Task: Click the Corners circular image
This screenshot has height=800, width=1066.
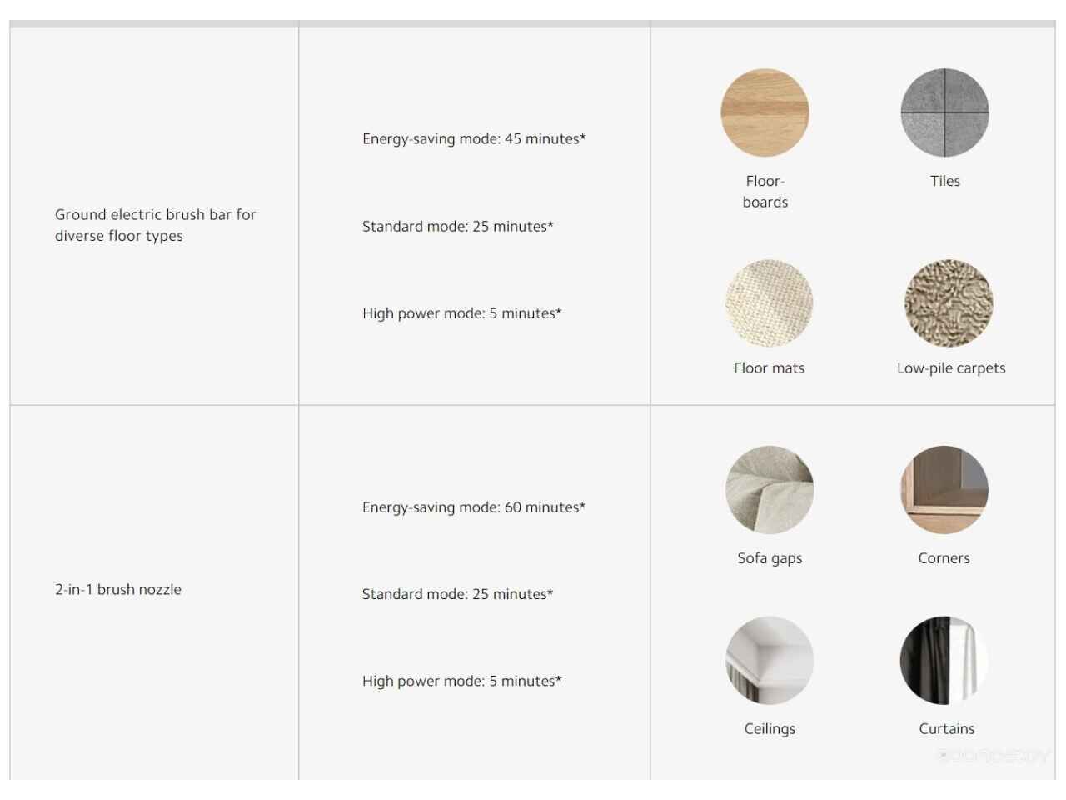Action: [x=944, y=490]
